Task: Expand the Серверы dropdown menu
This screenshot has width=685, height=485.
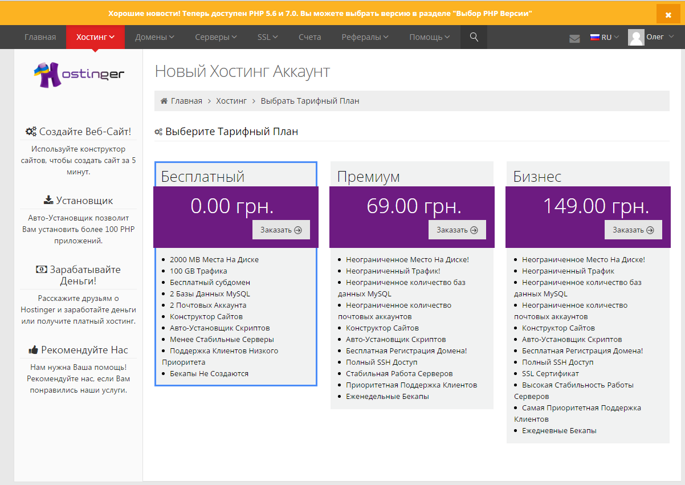Action: coord(216,37)
